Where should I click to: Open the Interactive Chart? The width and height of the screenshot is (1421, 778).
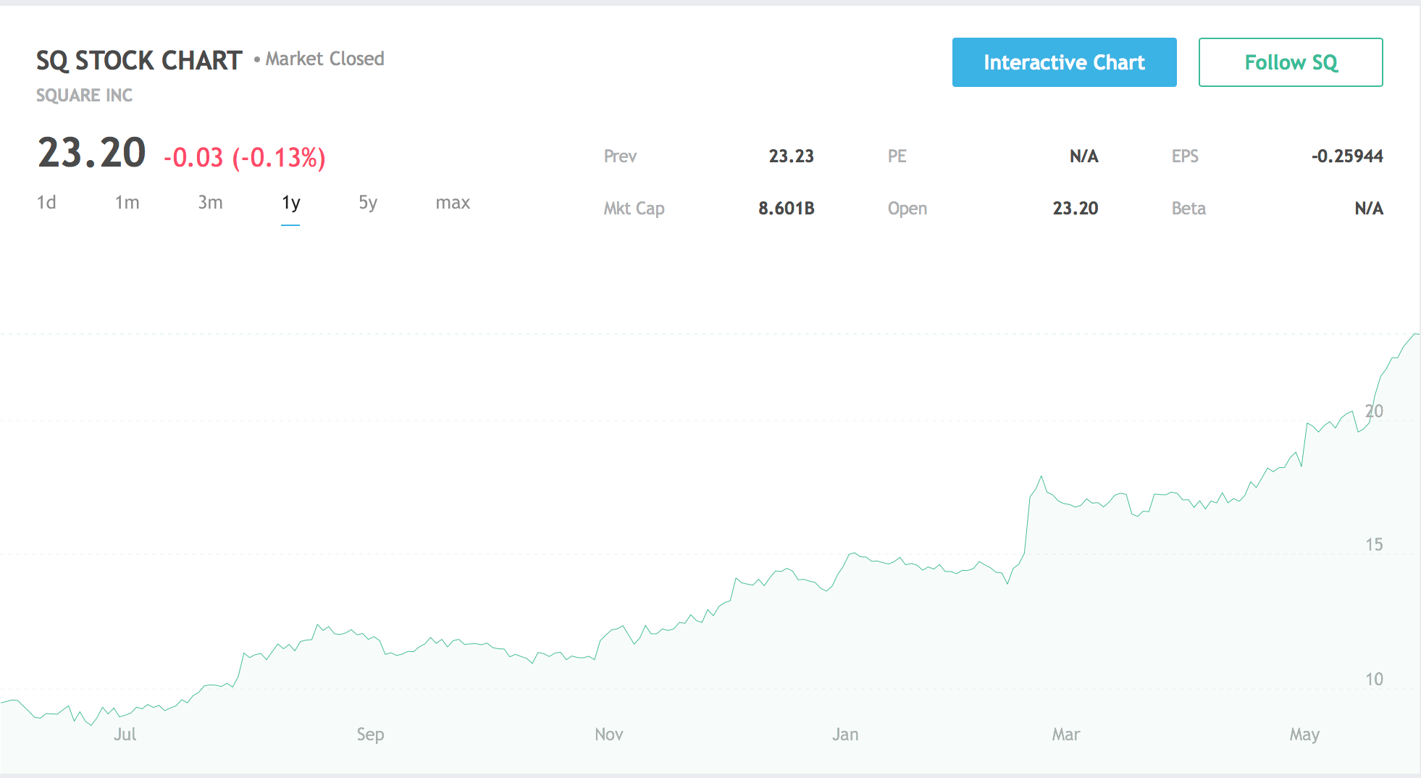(x=1063, y=62)
